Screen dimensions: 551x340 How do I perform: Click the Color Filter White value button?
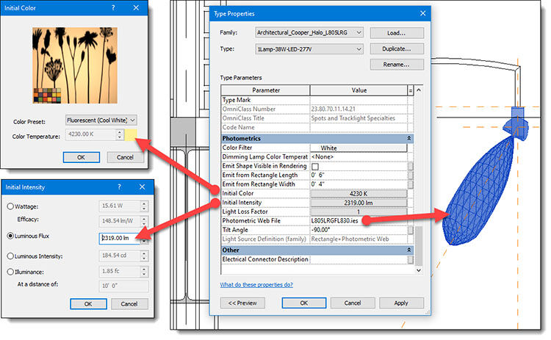(x=359, y=148)
